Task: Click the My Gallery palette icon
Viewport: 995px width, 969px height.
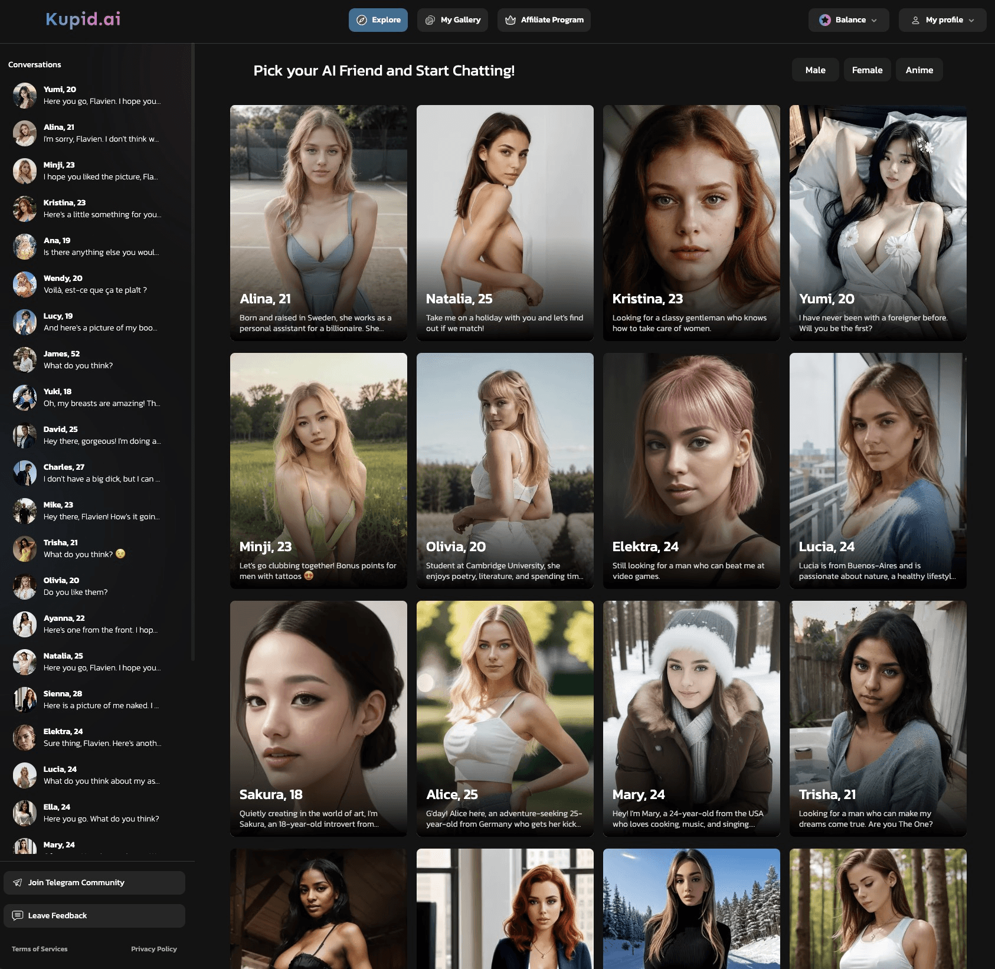Action: [x=430, y=20]
